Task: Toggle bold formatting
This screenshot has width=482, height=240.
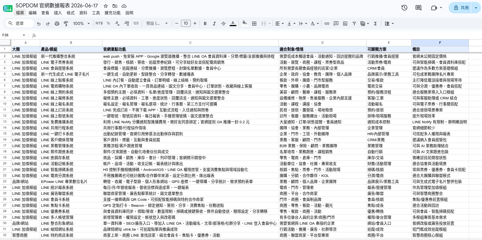Action: pyautogui.click(x=205, y=24)
